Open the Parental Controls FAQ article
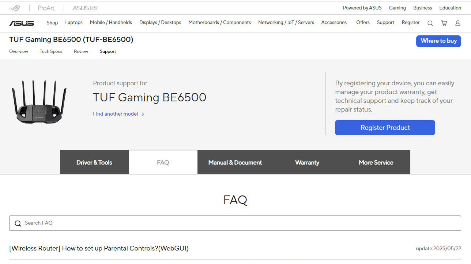 [99, 248]
